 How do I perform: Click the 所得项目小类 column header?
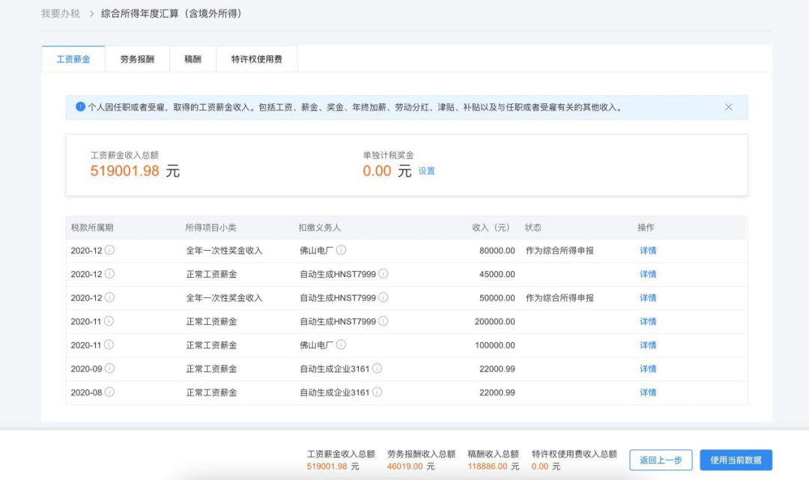point(210,228)
